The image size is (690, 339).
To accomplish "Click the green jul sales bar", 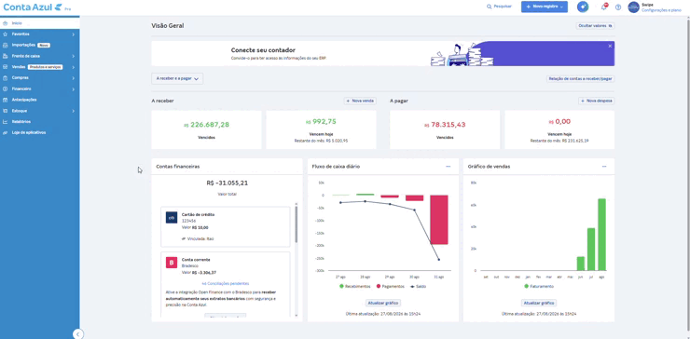I will tap(591, 250).
